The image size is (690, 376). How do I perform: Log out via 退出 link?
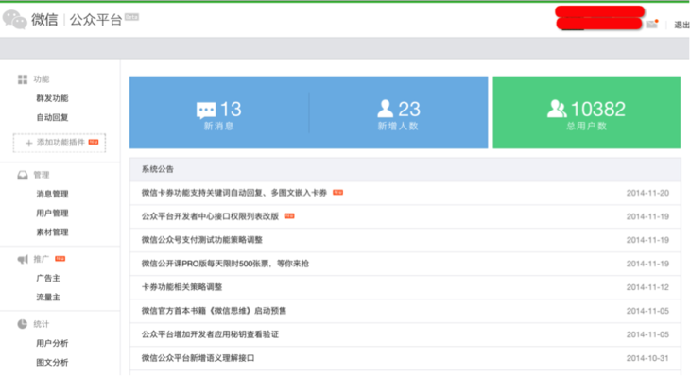[681, 26]
